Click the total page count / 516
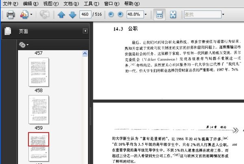 [x=97, y=15]
